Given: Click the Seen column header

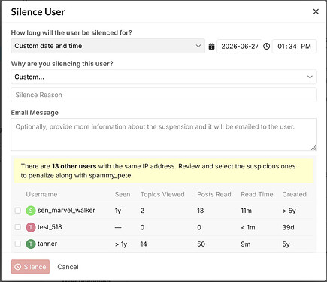Looking at the screenshot, I should point(123,194).
